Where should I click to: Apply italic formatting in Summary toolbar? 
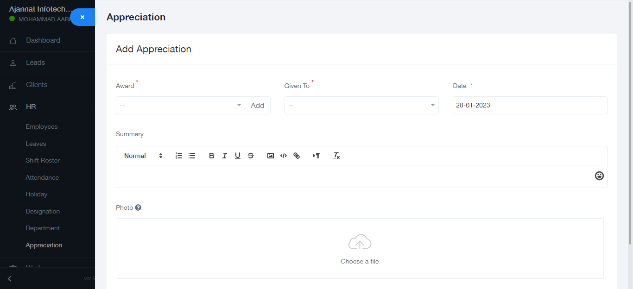[224, 156]
